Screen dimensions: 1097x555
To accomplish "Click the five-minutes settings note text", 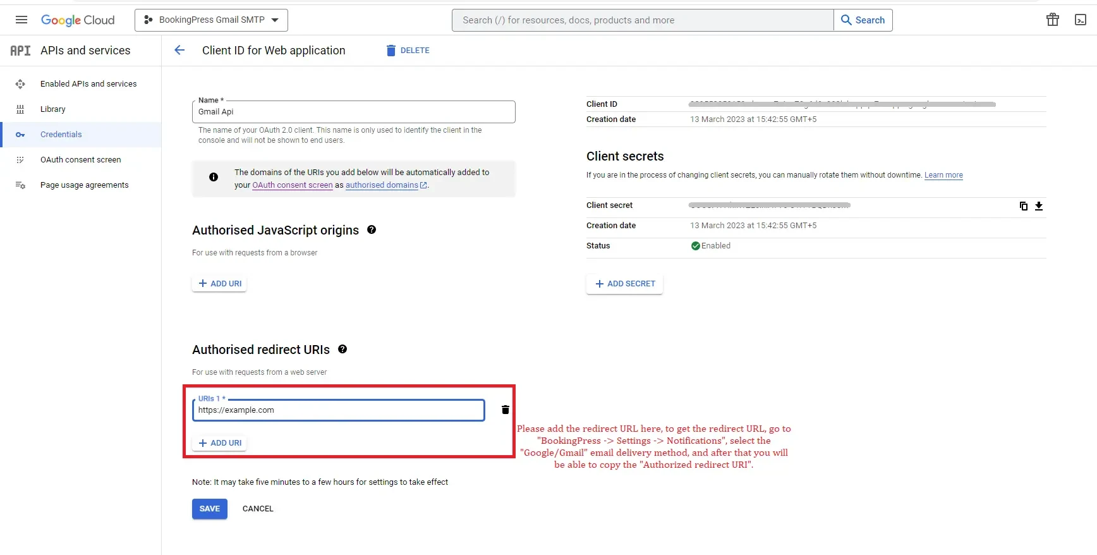I will (x=320, y=482).
